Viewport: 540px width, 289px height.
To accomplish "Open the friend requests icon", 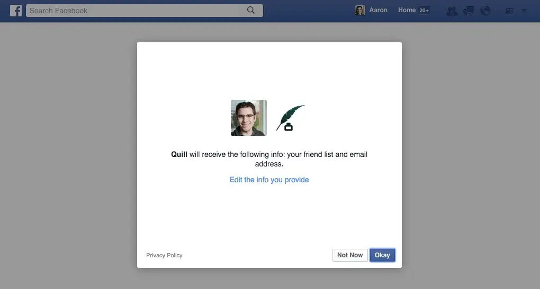I will pos(452,11).
